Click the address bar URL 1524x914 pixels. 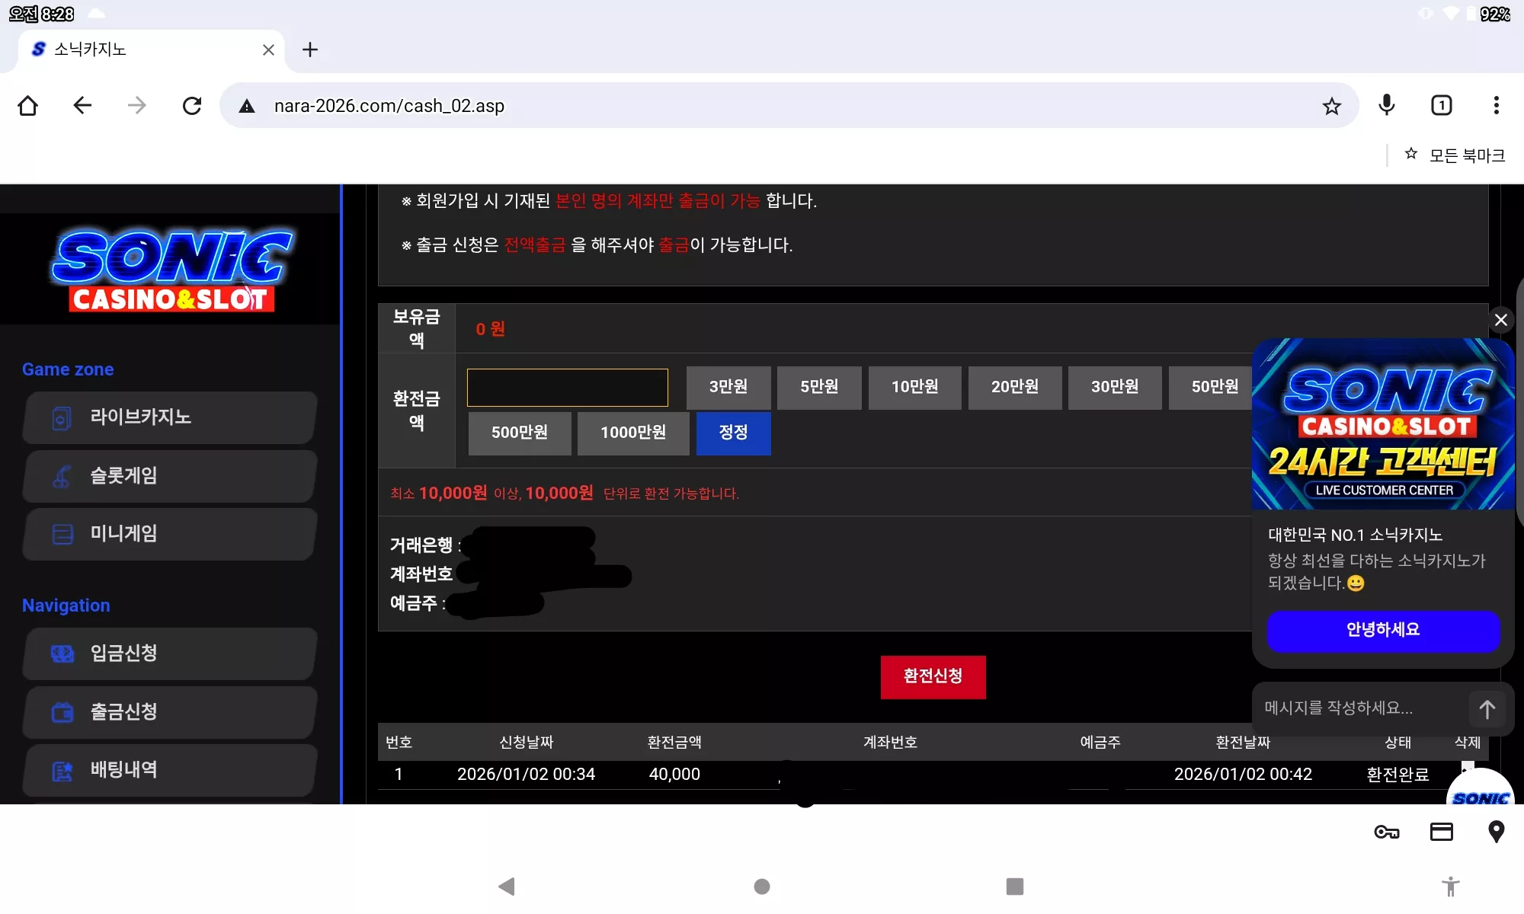pyautogui.click(x=389, y=106)
